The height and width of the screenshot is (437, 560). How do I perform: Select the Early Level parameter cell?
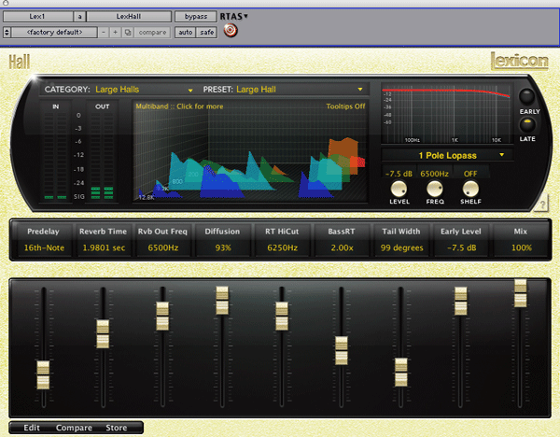[x=461, y=239]
